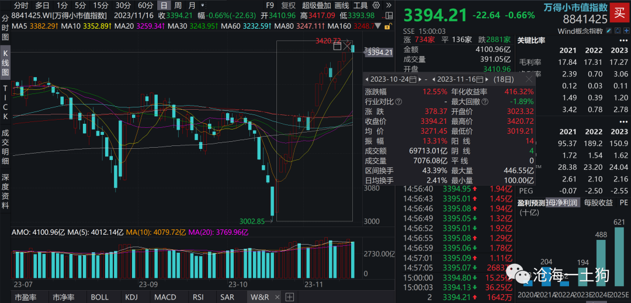Remove selection box via X icon on chart
This screenshot has height=303, width=631.
347,47
